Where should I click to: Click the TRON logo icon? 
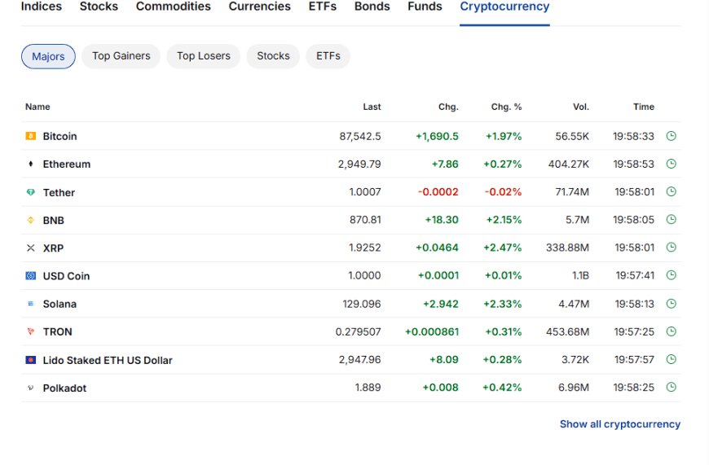click(31, 331)
